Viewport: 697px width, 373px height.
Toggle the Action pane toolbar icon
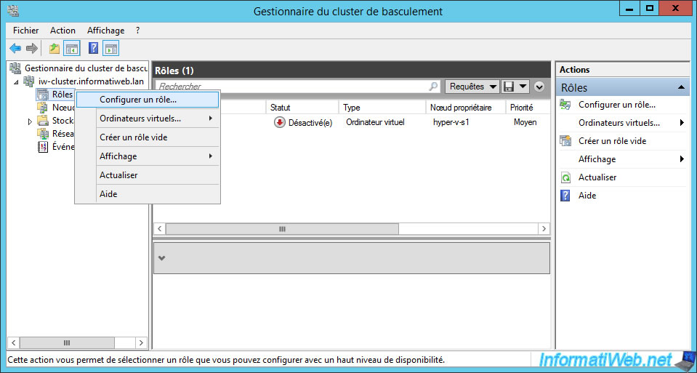(111, 49)
